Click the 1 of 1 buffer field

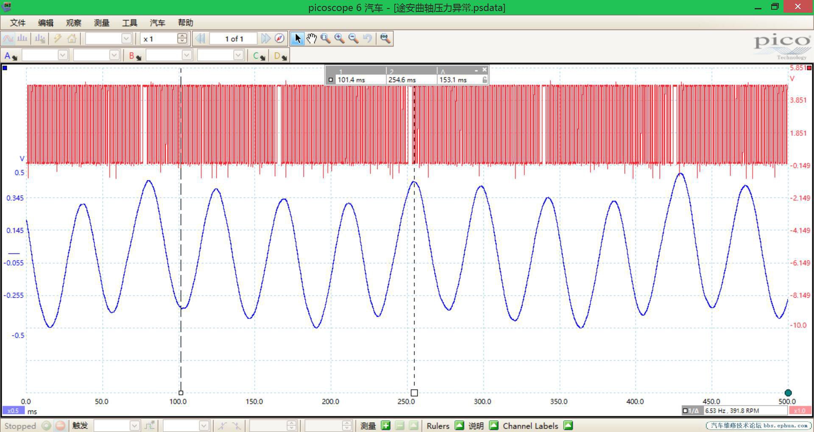234,39
